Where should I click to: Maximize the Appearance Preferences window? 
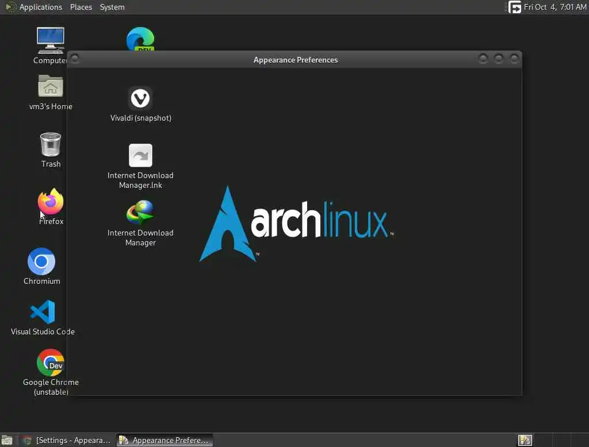tap(499, 59)
